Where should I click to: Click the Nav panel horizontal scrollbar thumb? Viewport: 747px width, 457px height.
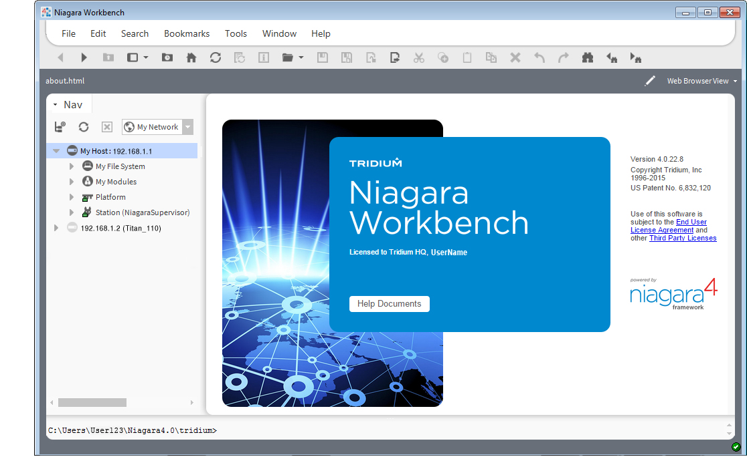92,402
